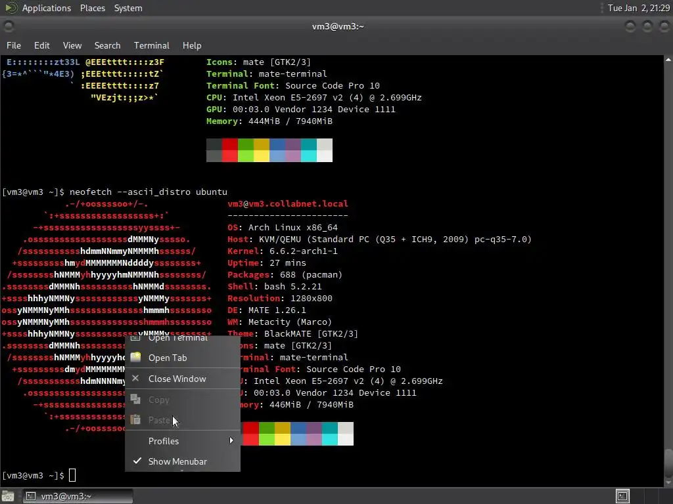Click the MATE logo icon beside Applications
Screen dimensions: 673x504
(11, 8)
